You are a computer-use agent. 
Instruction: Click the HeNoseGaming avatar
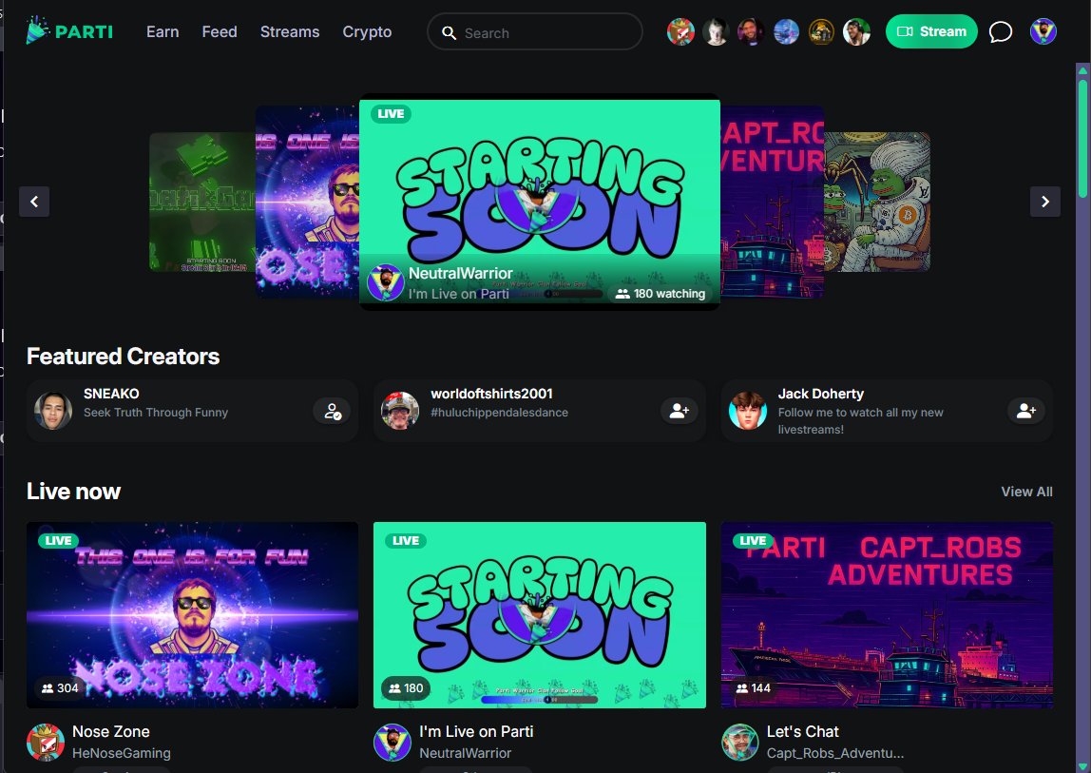(46, 743)
